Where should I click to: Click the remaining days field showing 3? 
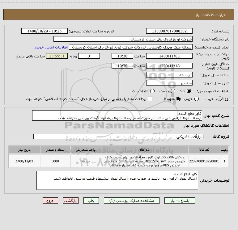pyautogui.click(x=89, y=56)
